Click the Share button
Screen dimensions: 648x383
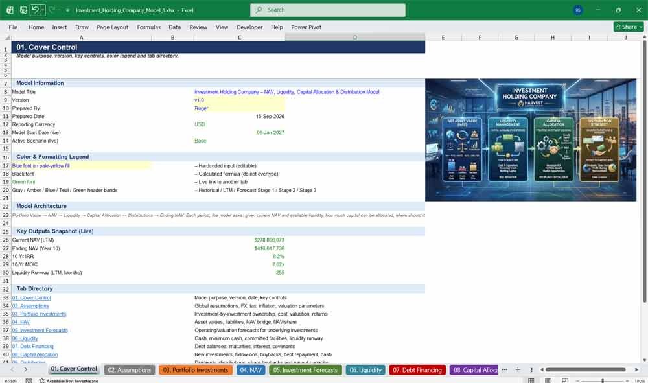[629, 27]
